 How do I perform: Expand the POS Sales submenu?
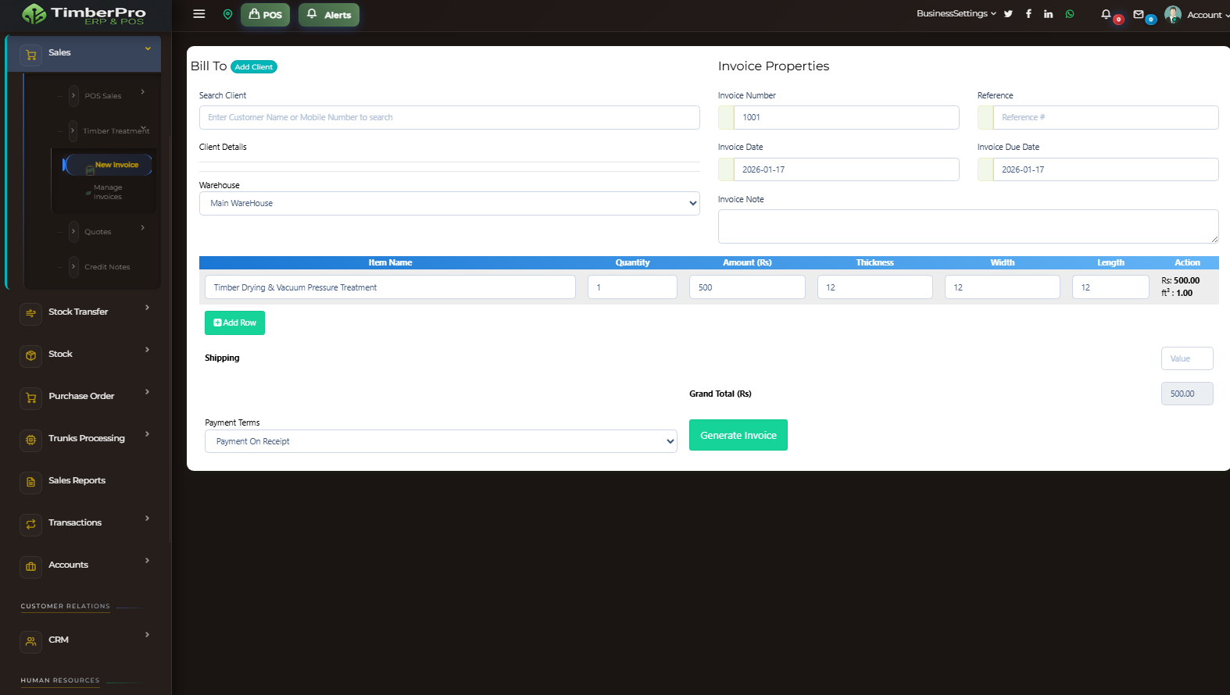coord(102,95)
